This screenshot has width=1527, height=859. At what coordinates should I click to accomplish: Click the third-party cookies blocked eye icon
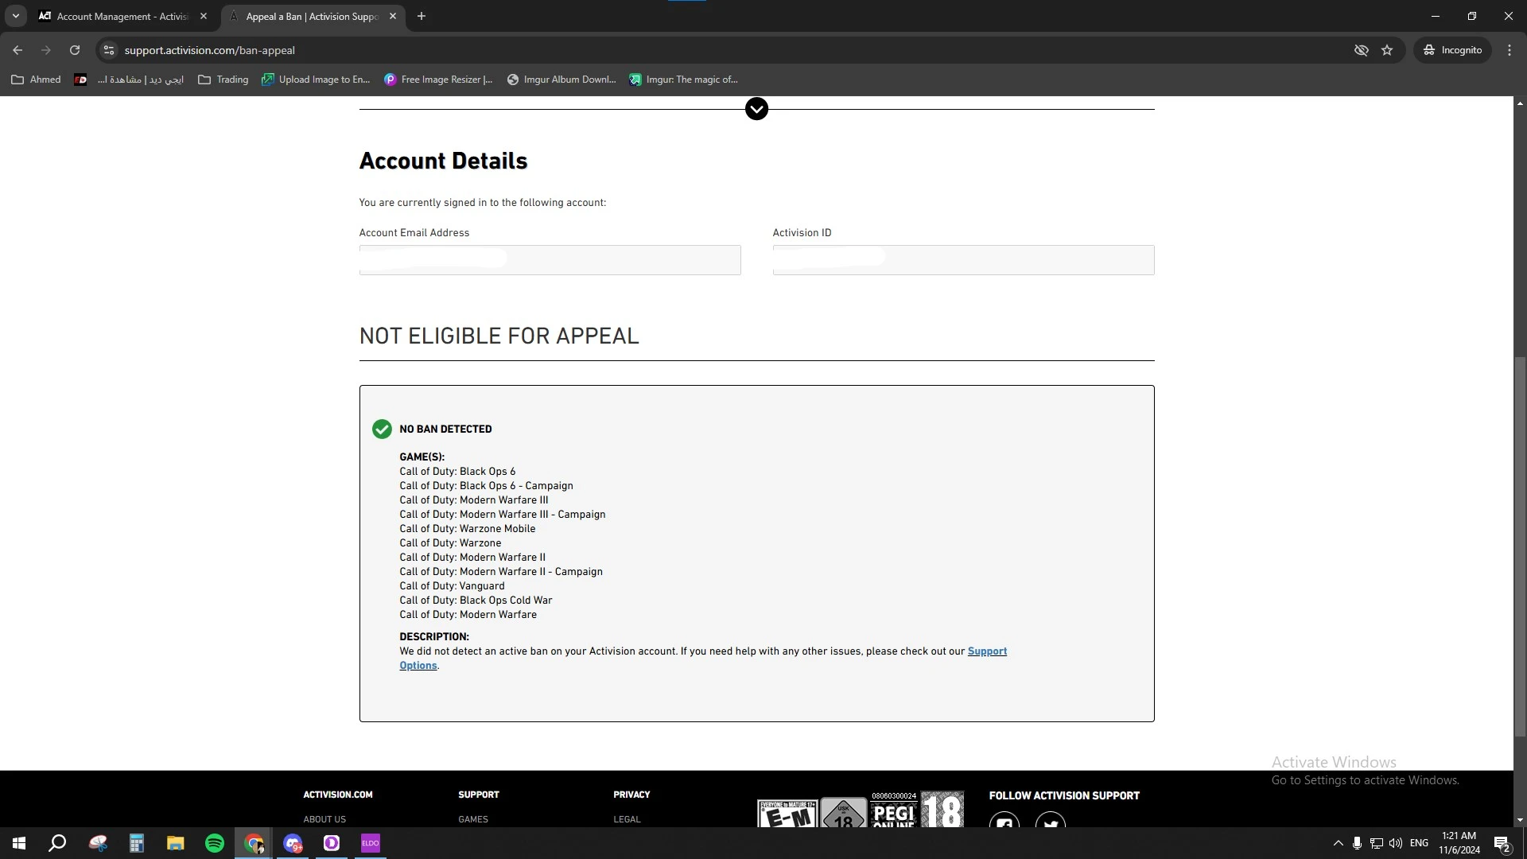coord(1361,50)
